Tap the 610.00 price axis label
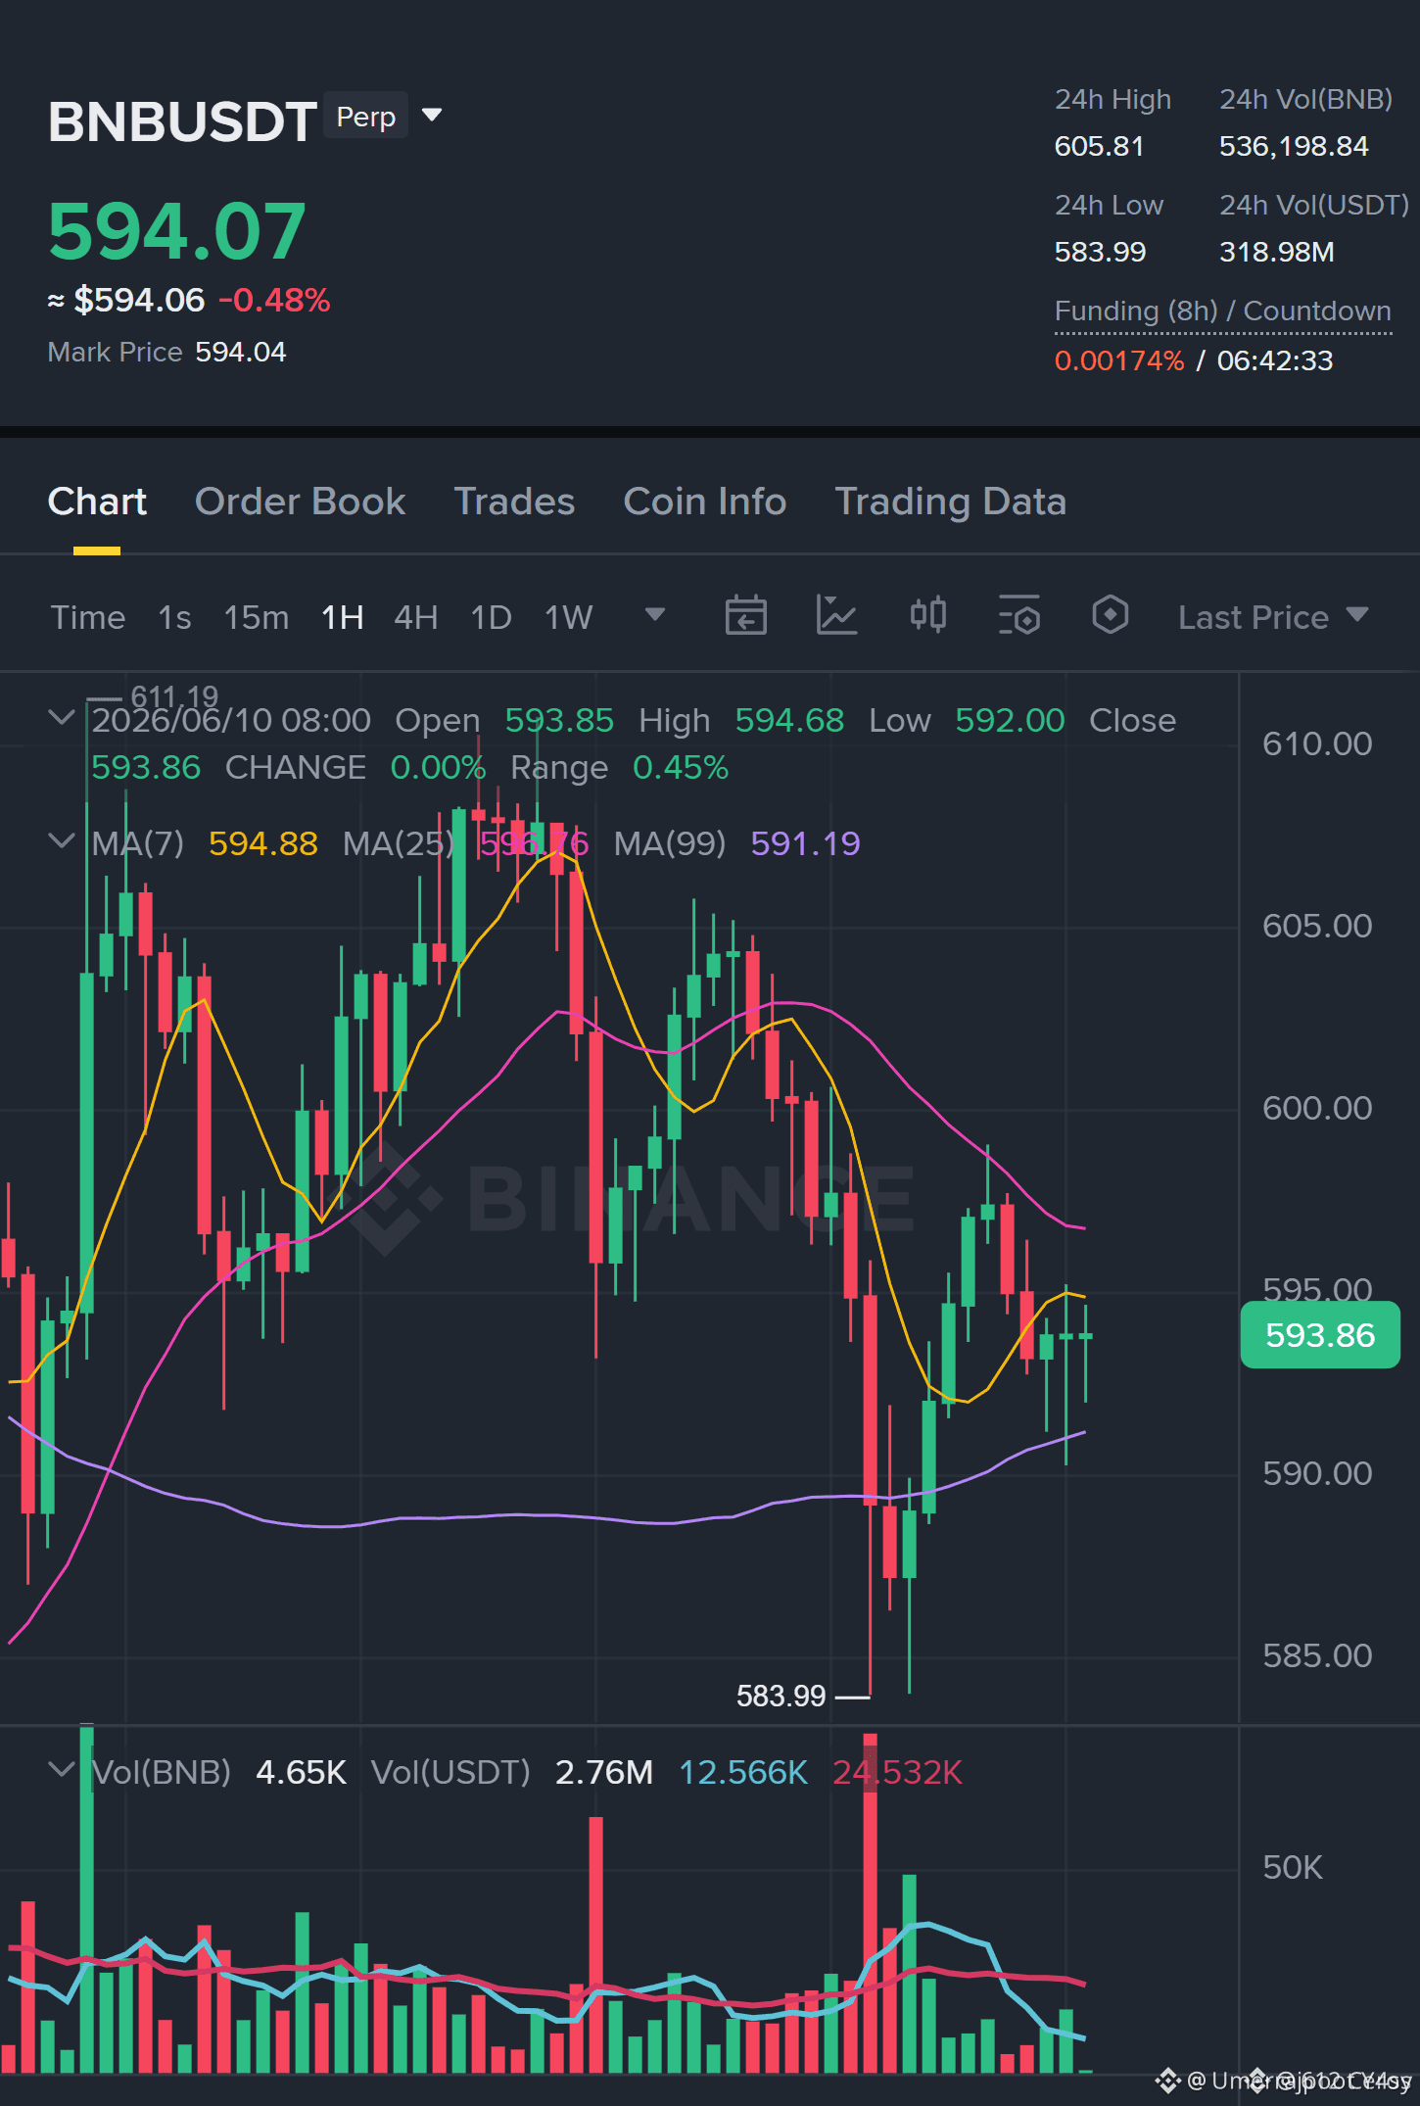The height and width of the screenshot is (2106, 1420). tap(1317, 744)
